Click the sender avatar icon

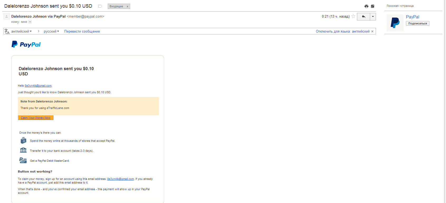point(7,16)
